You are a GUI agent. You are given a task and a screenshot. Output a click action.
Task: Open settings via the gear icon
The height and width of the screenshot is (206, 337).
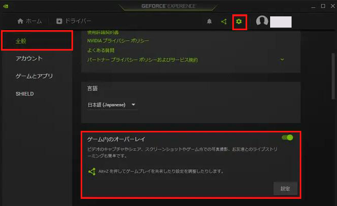coord(238,21)
